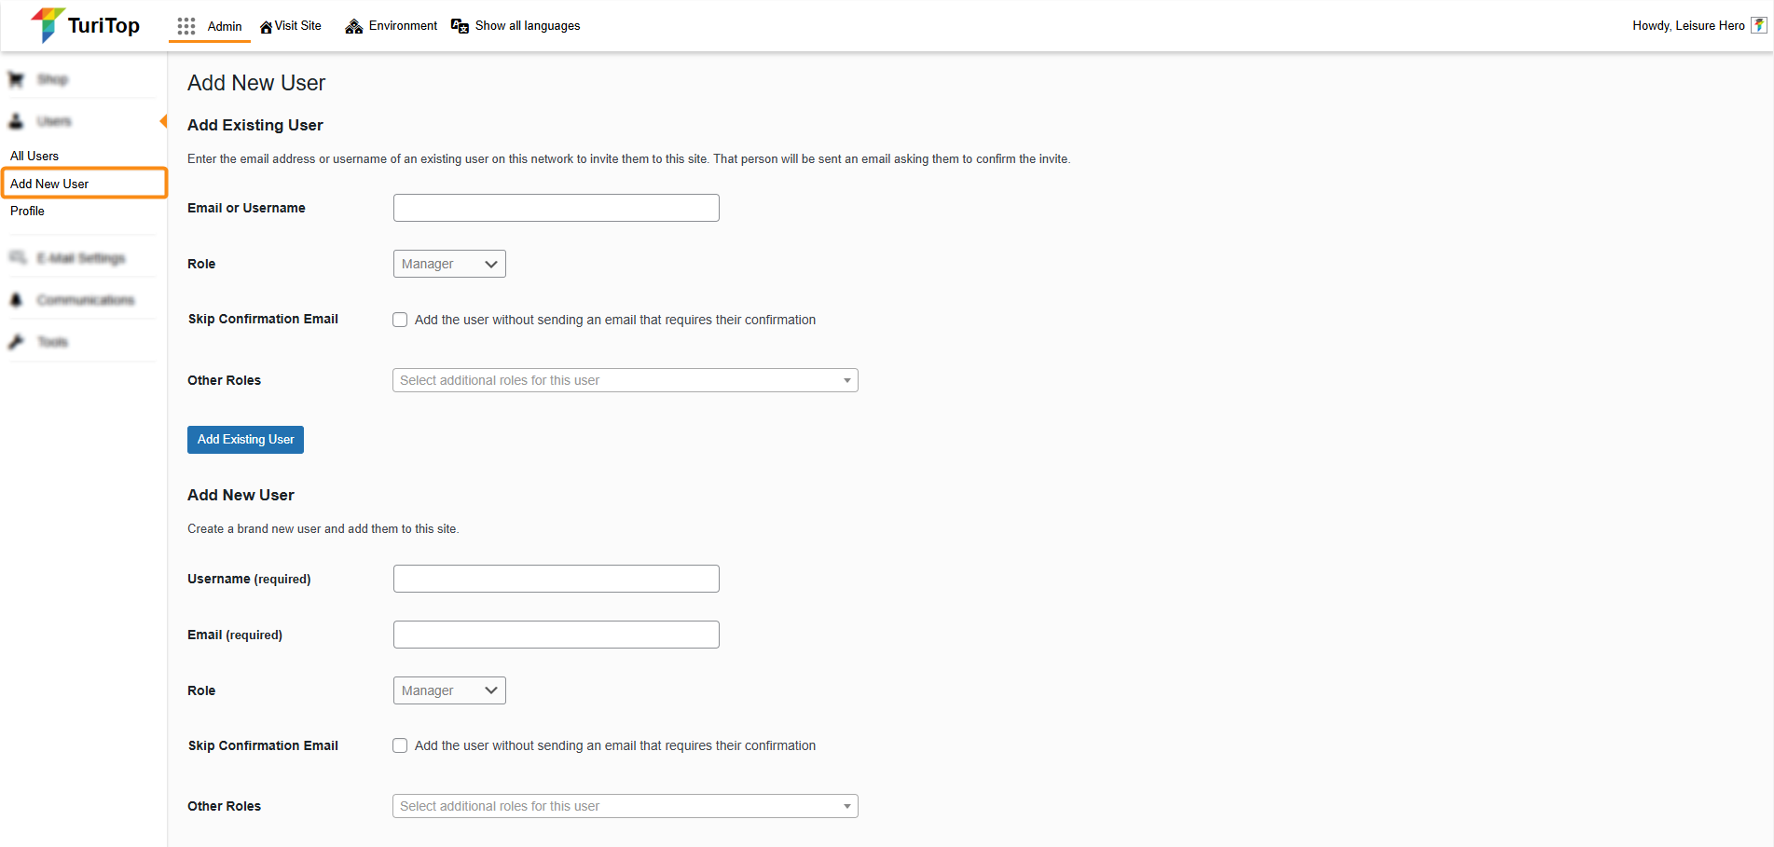Enable Skip Confirmation Email for existing user

tap(400, 320)
